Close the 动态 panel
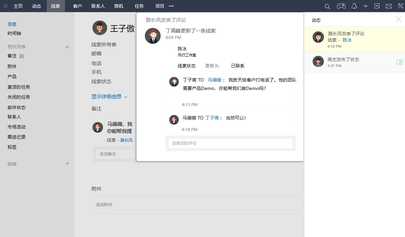Screen dimensions: 405x237 click(398, 19)
